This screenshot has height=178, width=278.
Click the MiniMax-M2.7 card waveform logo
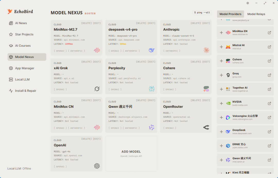(97, 50)
